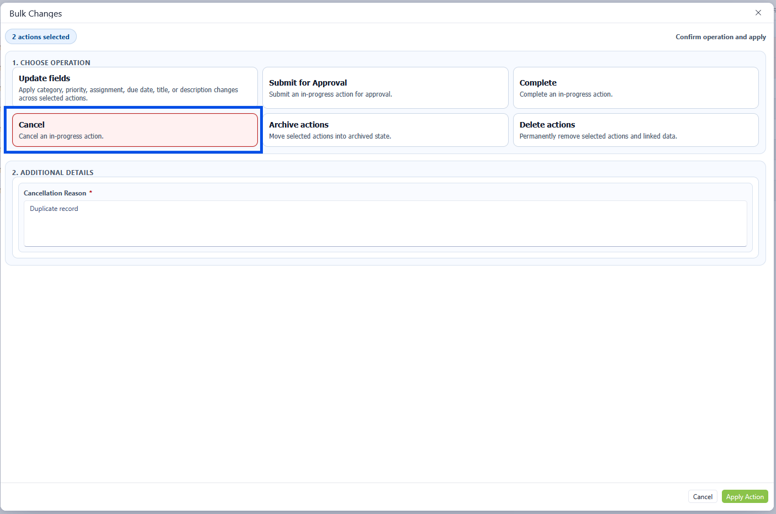Click the '2. Additional Details' heading

coord(53,173)
